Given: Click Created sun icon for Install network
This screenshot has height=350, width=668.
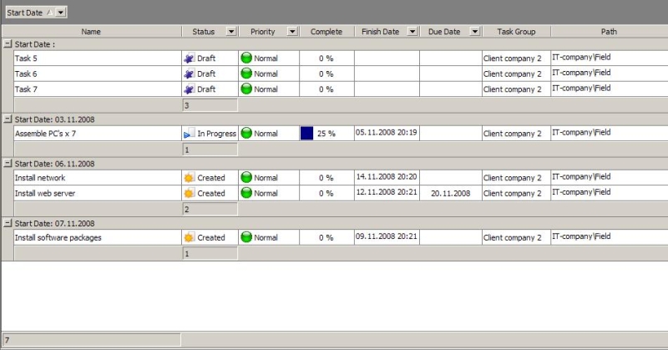Looking at the screenshot, I should click(x=189, y=178).
